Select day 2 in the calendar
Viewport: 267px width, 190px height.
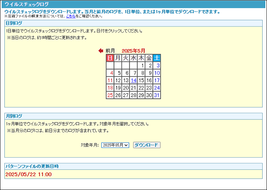point(149,65)
